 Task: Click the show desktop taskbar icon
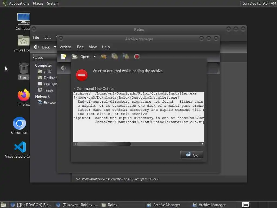pos(3,205)
